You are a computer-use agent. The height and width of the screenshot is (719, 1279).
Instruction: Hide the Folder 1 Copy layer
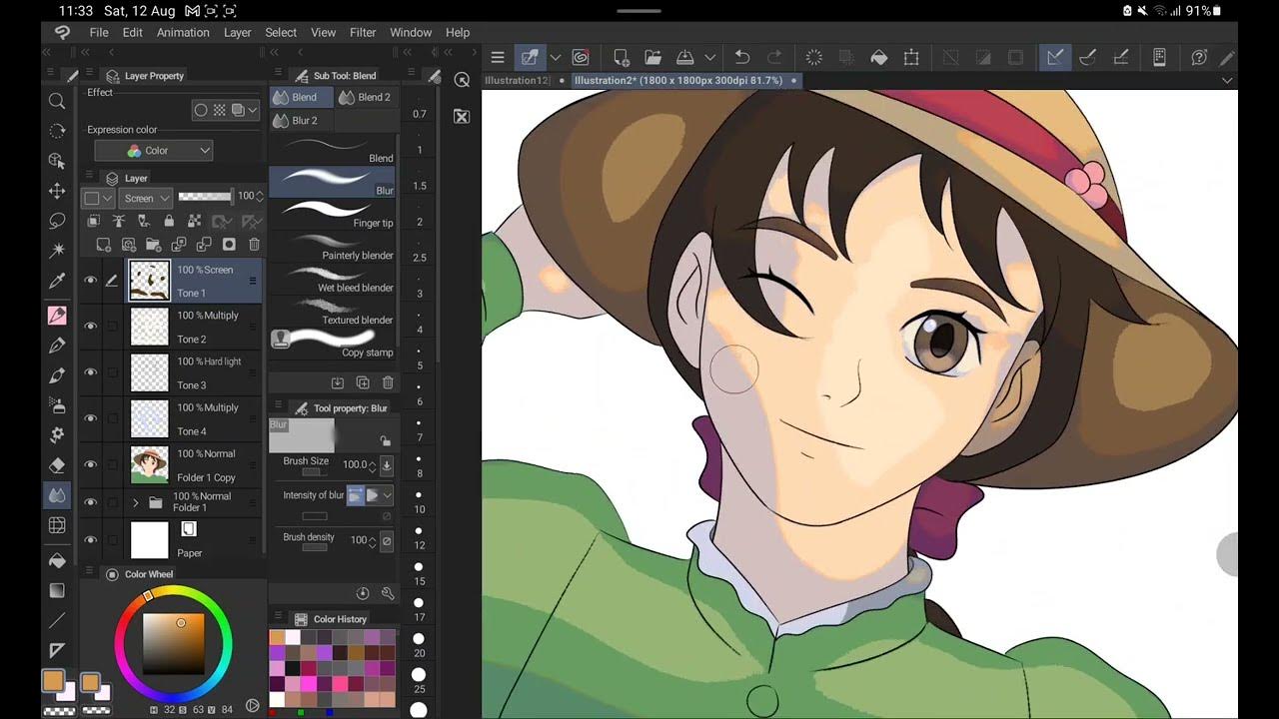point(90,464)
